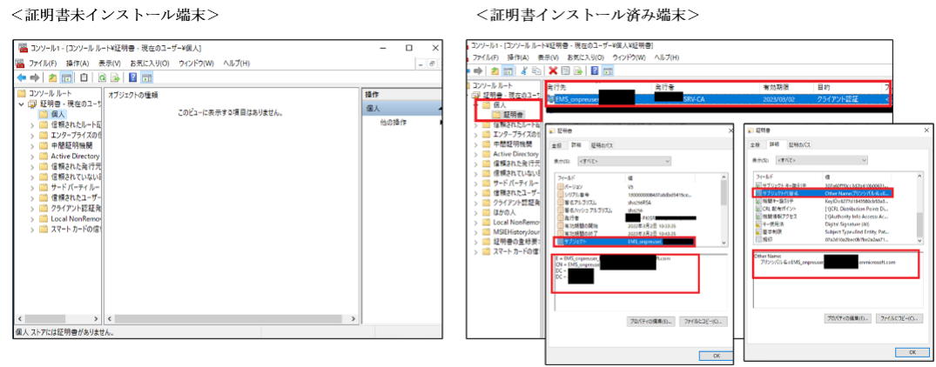936x367 pixels.
Task: Switch to 証明のパス tab in right certificate dialog
Action: tap(798, 144)
